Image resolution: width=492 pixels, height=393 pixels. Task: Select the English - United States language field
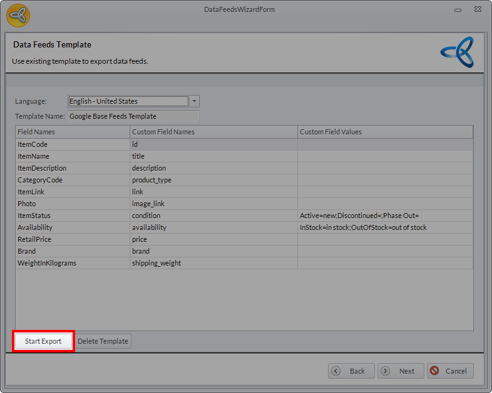point(128,101)
